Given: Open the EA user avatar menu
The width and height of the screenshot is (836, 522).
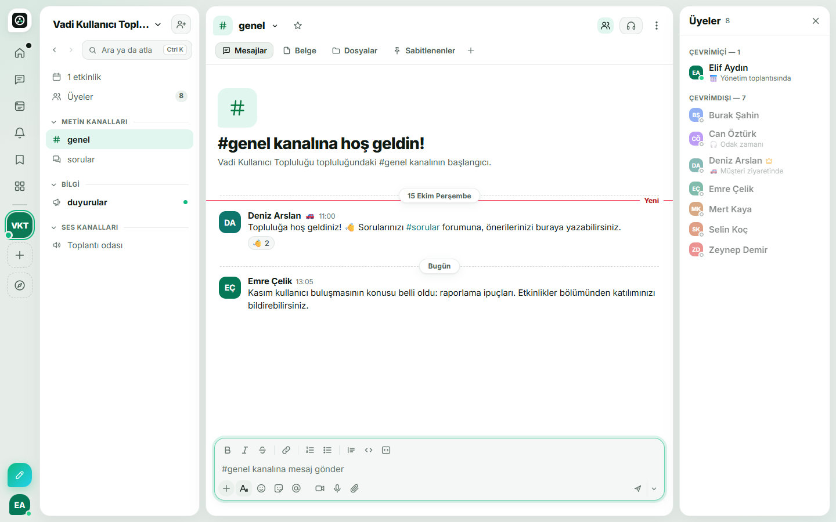Looking at the screenshot, I should coord(20,505).
